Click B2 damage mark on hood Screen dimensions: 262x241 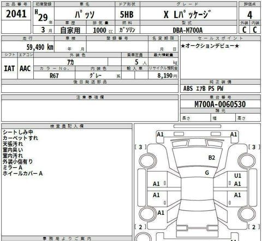point(212,157)
